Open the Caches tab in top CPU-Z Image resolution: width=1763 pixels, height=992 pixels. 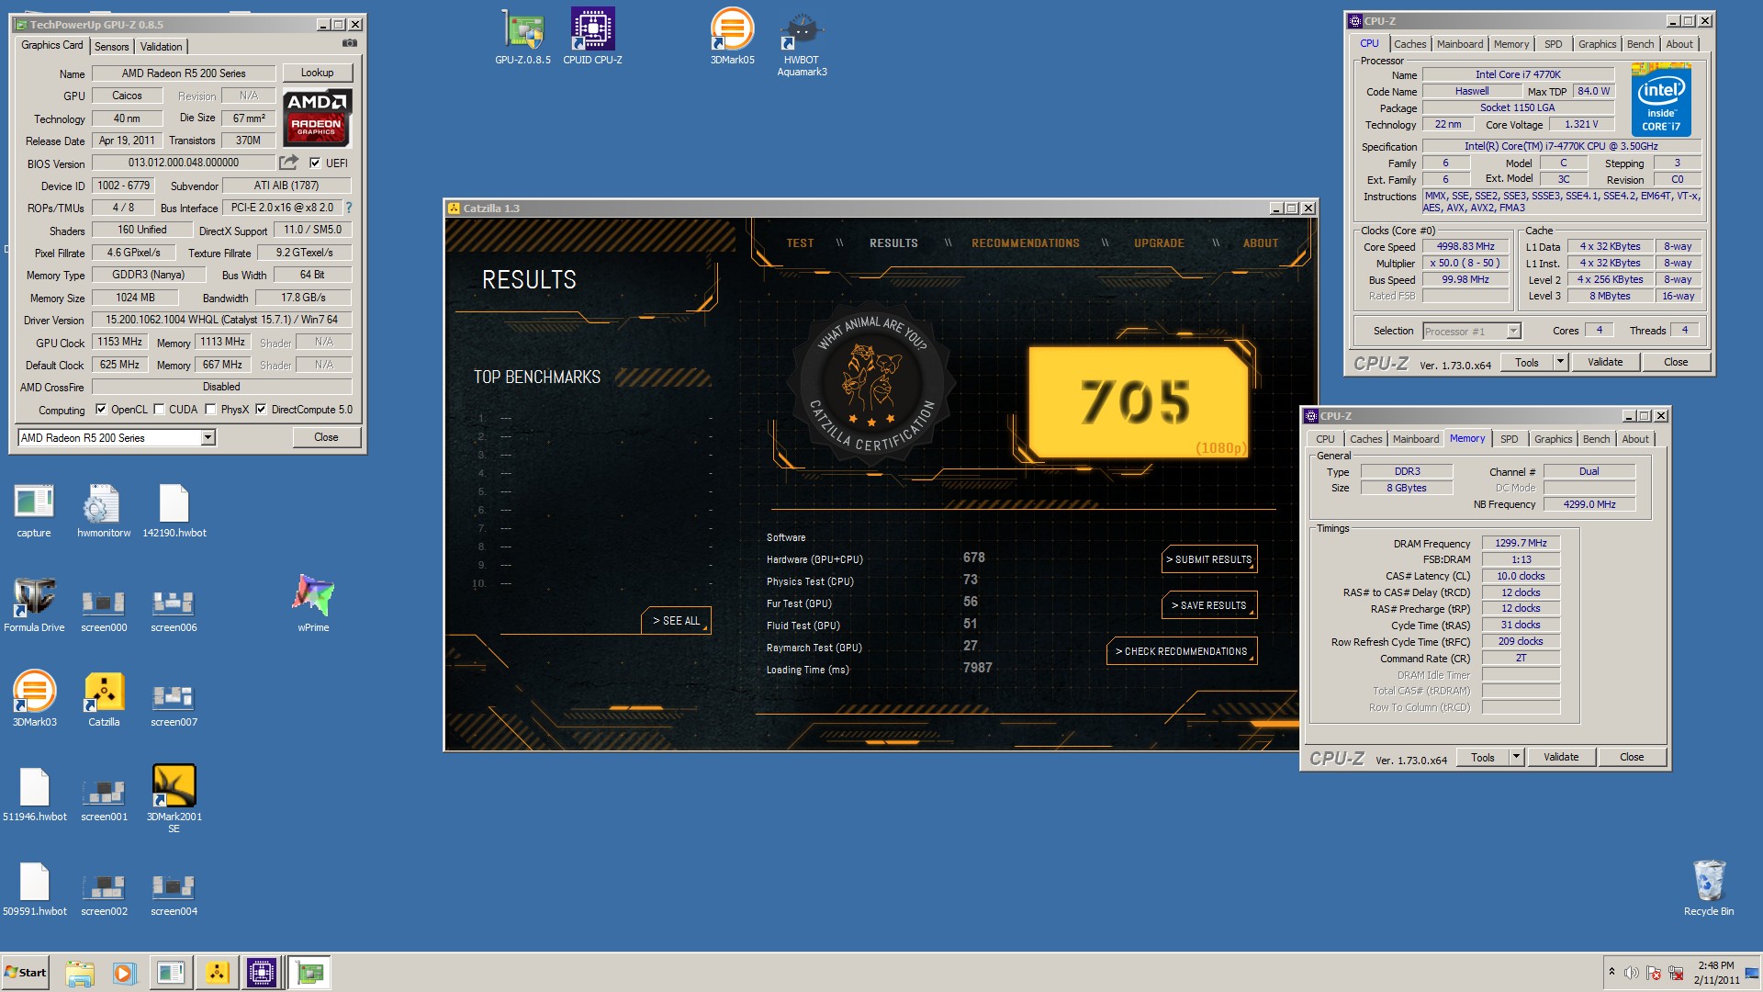click(x=1409, y=44)
